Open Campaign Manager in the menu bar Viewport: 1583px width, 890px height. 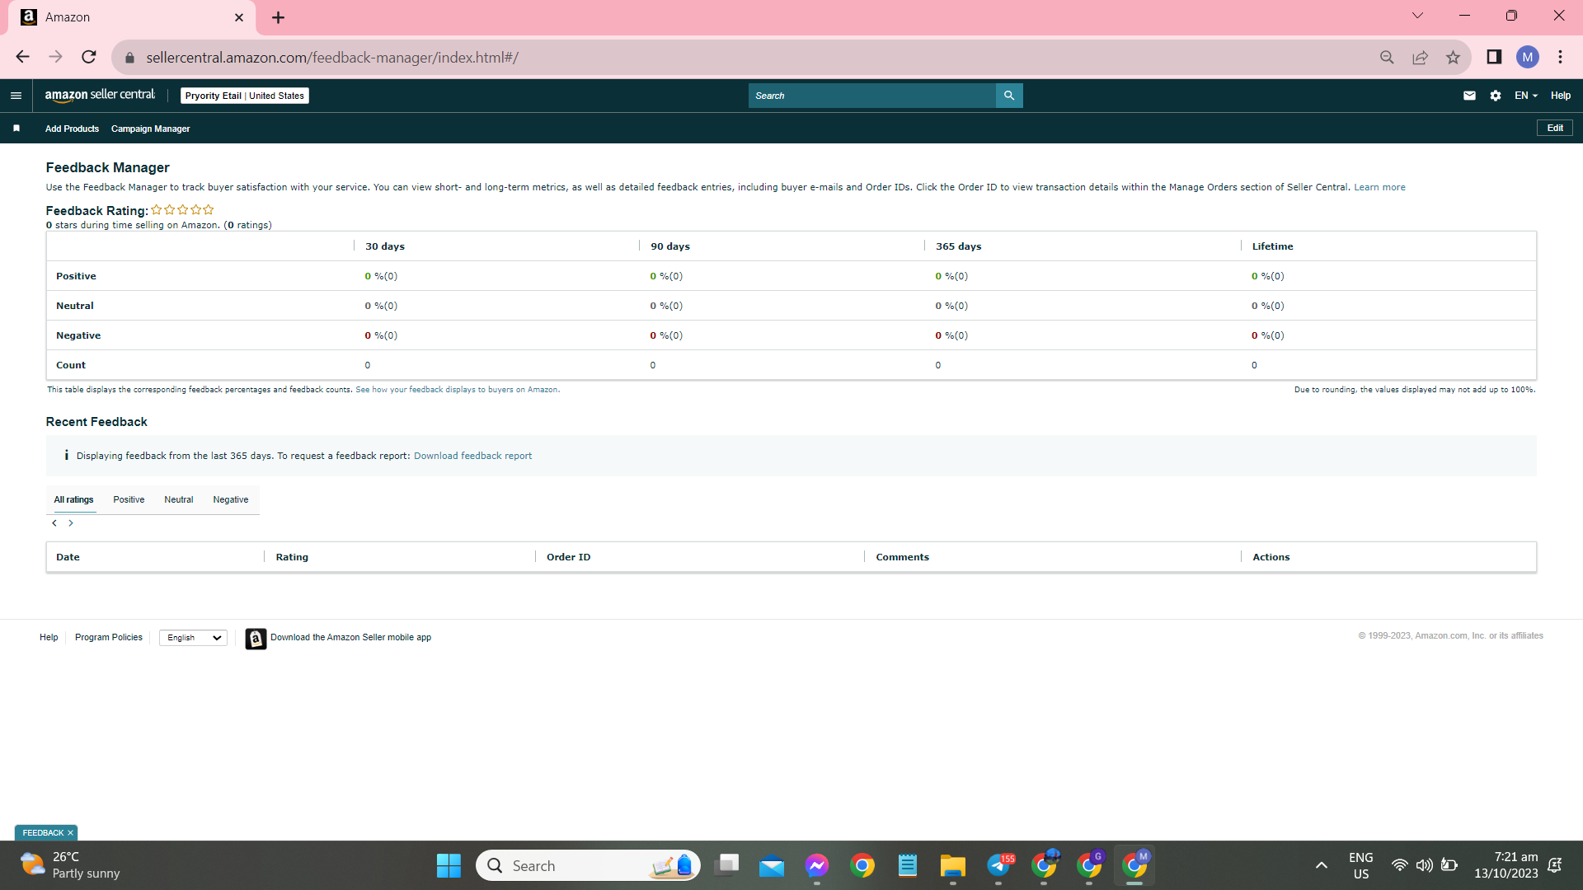(x=151, y=129)
